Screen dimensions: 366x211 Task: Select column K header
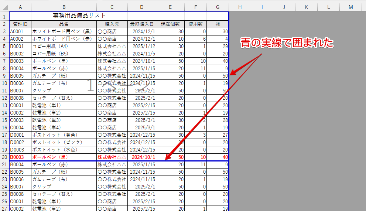[x=307, y=7]
